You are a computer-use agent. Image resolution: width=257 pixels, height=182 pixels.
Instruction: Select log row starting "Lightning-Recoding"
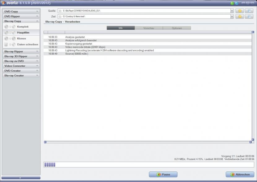point(147,50)
